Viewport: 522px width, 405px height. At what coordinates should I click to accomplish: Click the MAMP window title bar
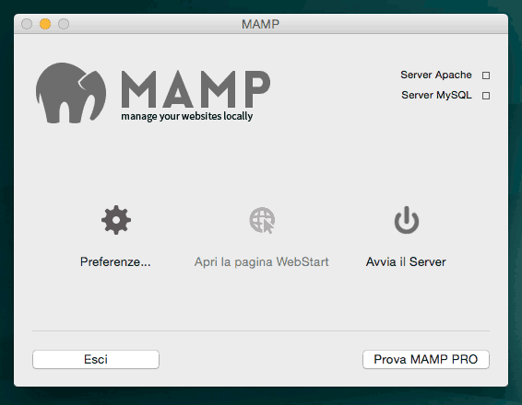coord(261,24)
